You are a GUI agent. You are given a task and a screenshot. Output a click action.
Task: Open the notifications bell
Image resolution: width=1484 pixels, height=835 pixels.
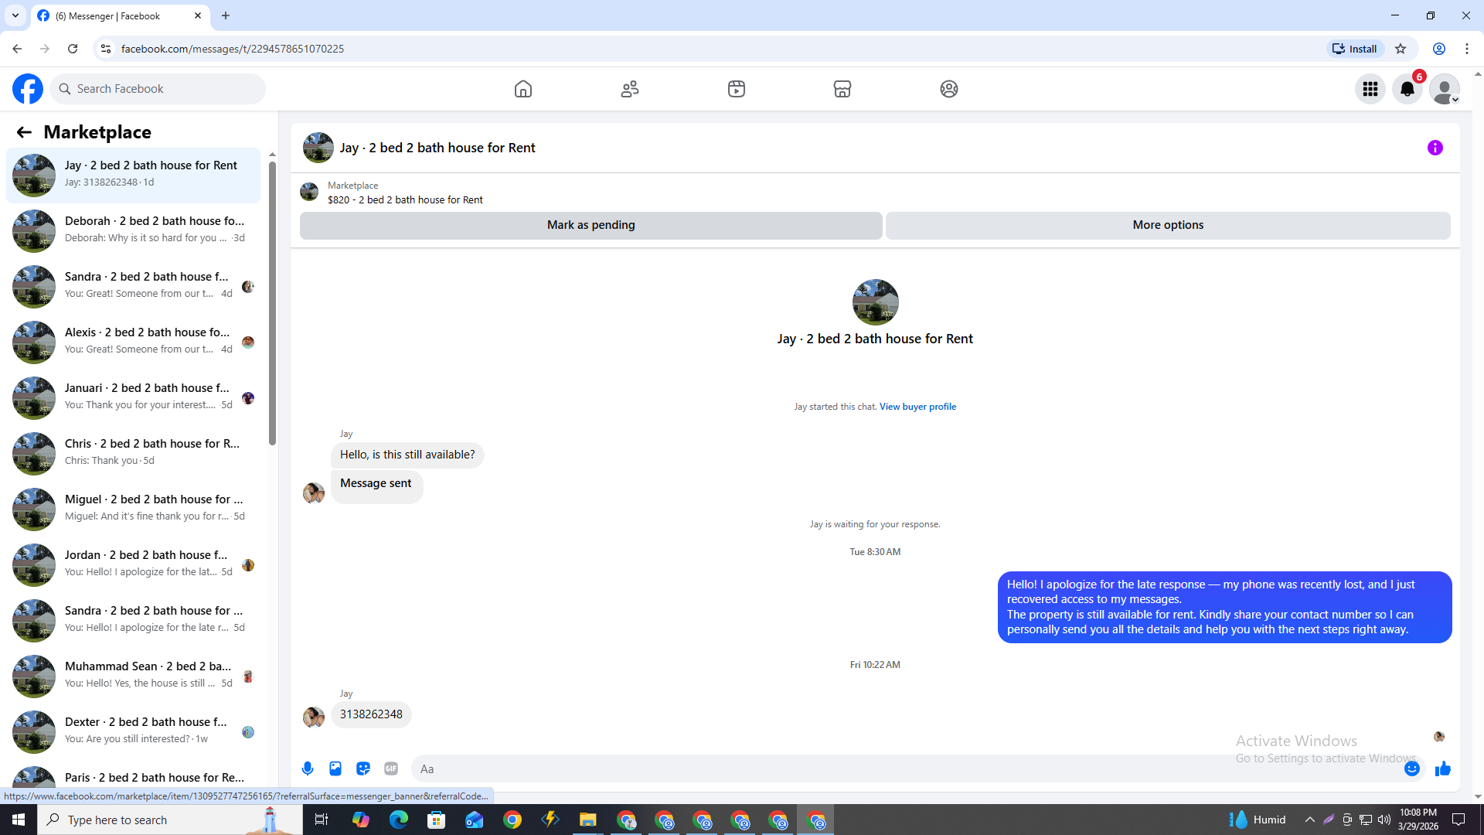pyautogui.click(x=1407, y=89)
